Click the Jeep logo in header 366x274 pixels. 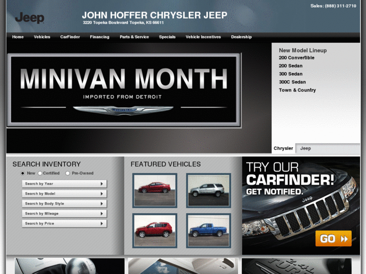tap(30, 18)
